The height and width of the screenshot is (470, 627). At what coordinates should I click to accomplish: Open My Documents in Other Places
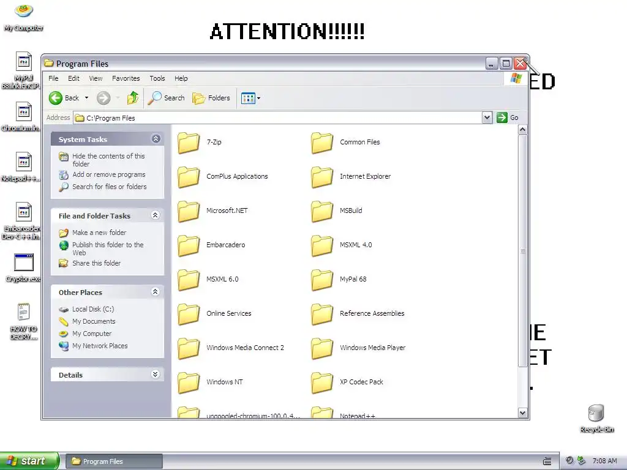coord(94,321)
